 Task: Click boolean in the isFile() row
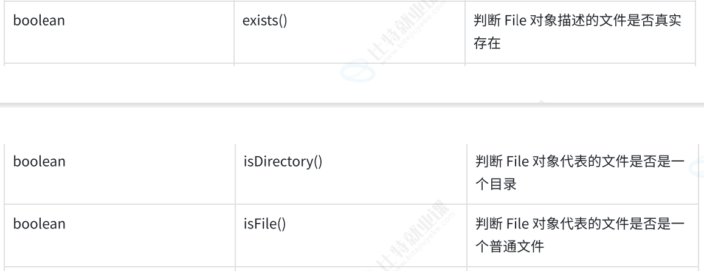tap(39, 224)
